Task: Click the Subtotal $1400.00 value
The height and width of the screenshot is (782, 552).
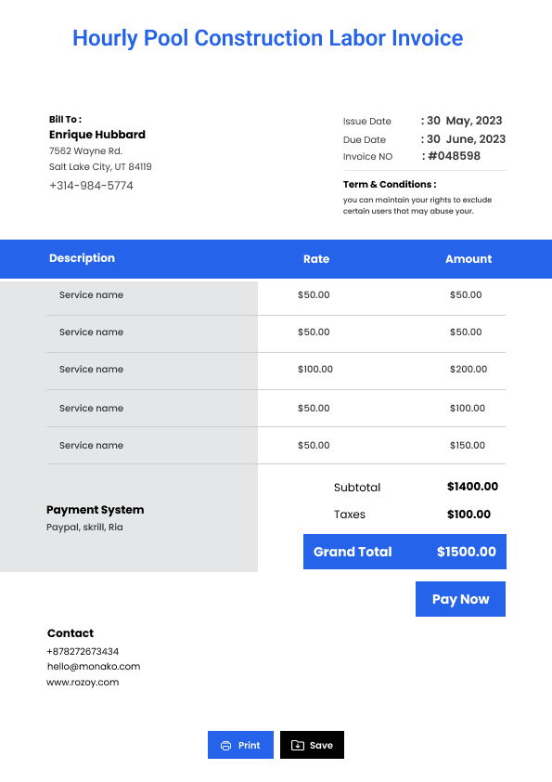Action: [x=472, y=487]
